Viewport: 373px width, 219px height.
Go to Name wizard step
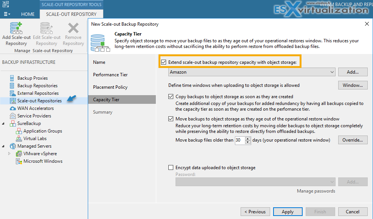point(99,62)
